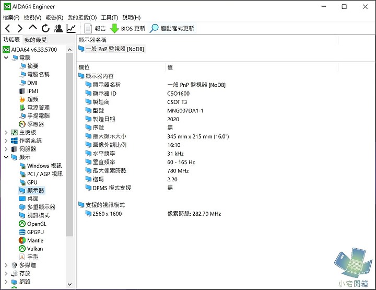This screenshot has height=290, width=376.
Task: Click the BIOS 更新 button
Action: tap(127, 29)
